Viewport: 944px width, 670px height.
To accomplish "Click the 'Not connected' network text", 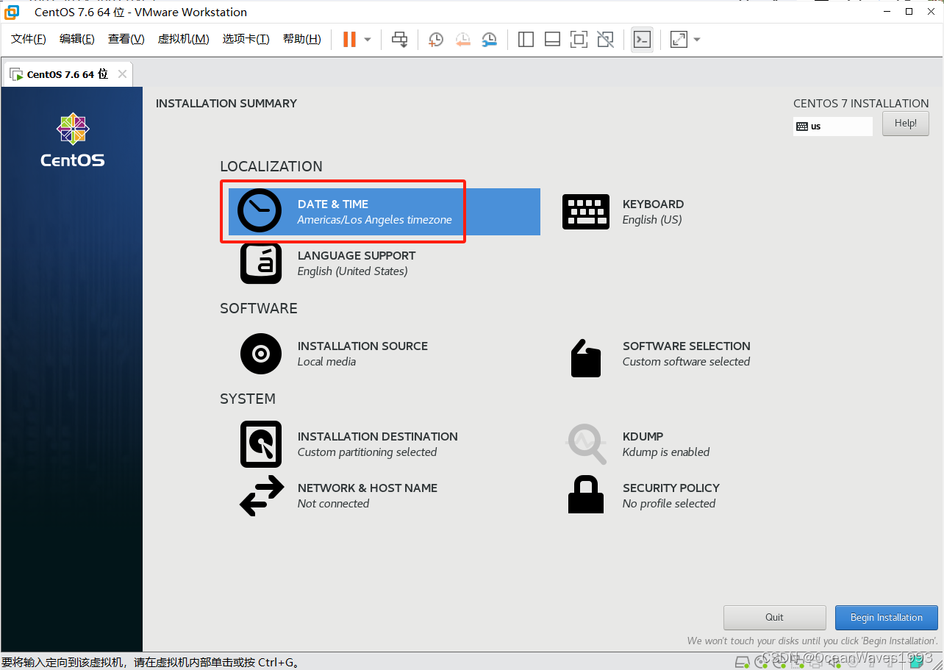I will [x=333, y=504].
